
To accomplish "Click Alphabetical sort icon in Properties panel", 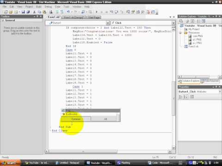I will (x=186, y=97).
